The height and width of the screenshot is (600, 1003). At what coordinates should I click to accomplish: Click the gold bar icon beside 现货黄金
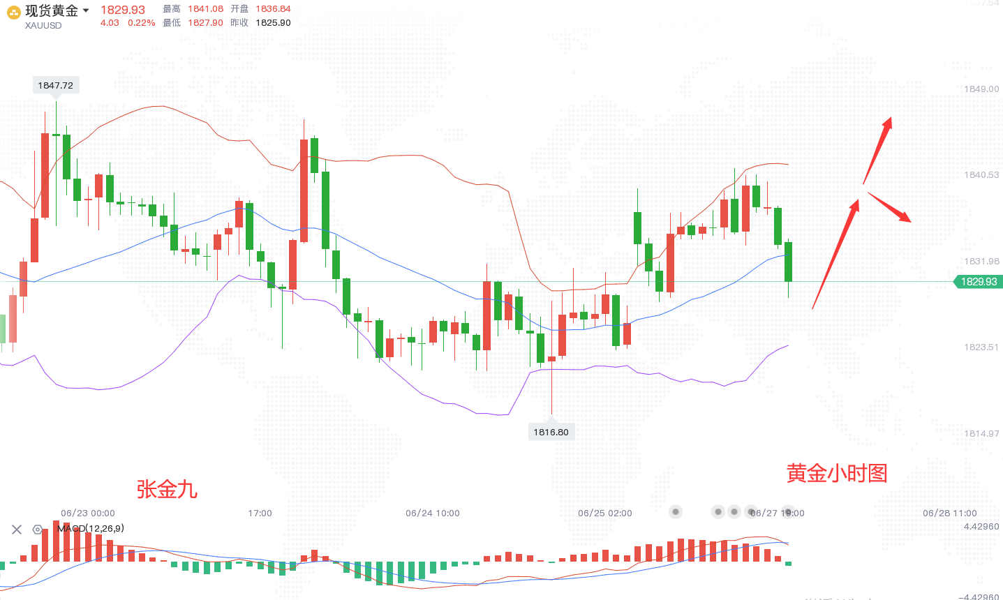pos(13,13)
